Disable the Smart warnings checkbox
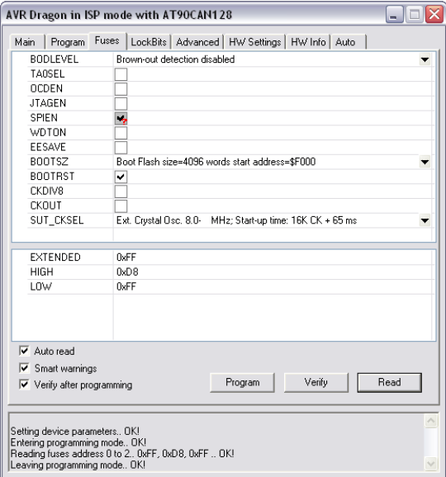Viewport: 446px width, 477px height. pyautogui.click(x=24, y=368)
